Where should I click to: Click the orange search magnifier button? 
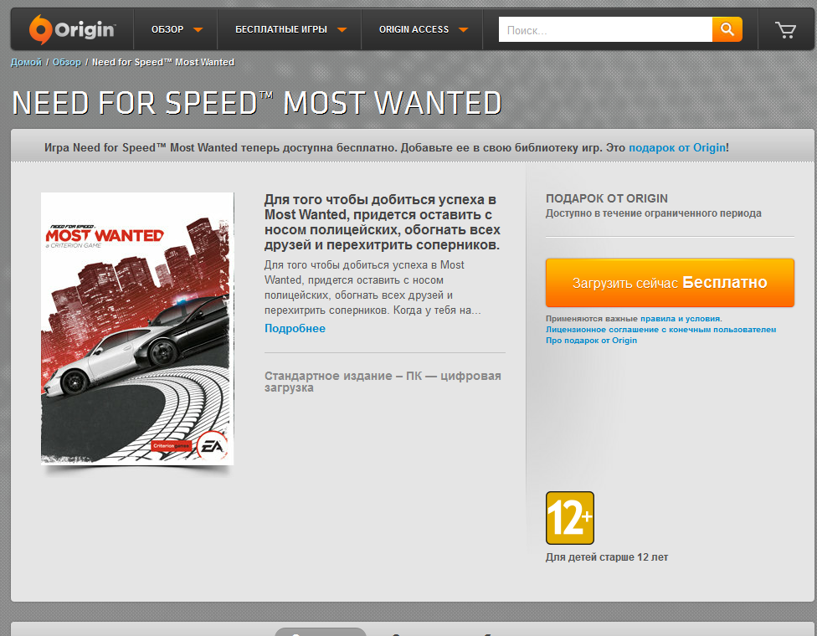[x=727, y=29]
